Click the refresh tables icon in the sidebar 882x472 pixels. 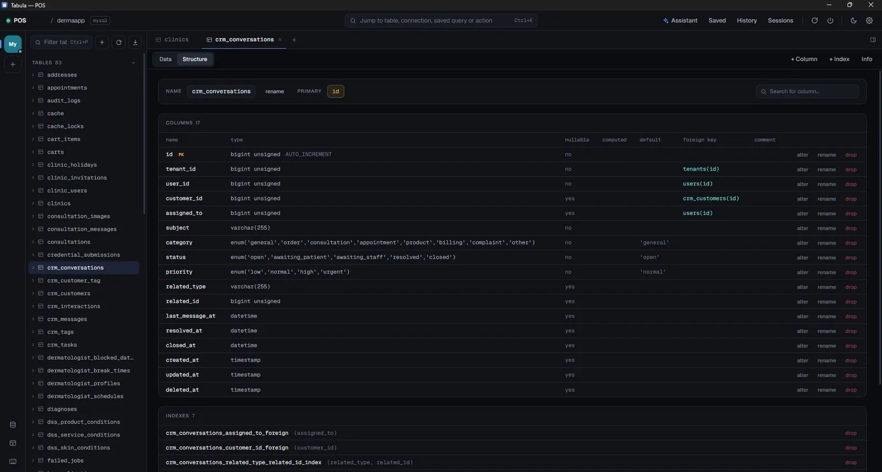[119, 42]
